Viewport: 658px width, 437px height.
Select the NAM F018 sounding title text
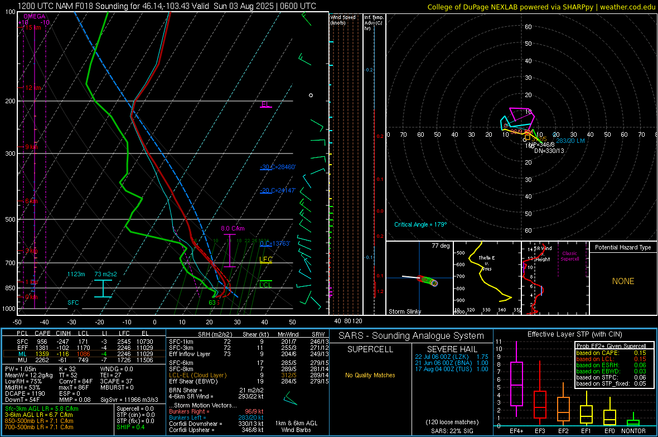pos(167,6)
